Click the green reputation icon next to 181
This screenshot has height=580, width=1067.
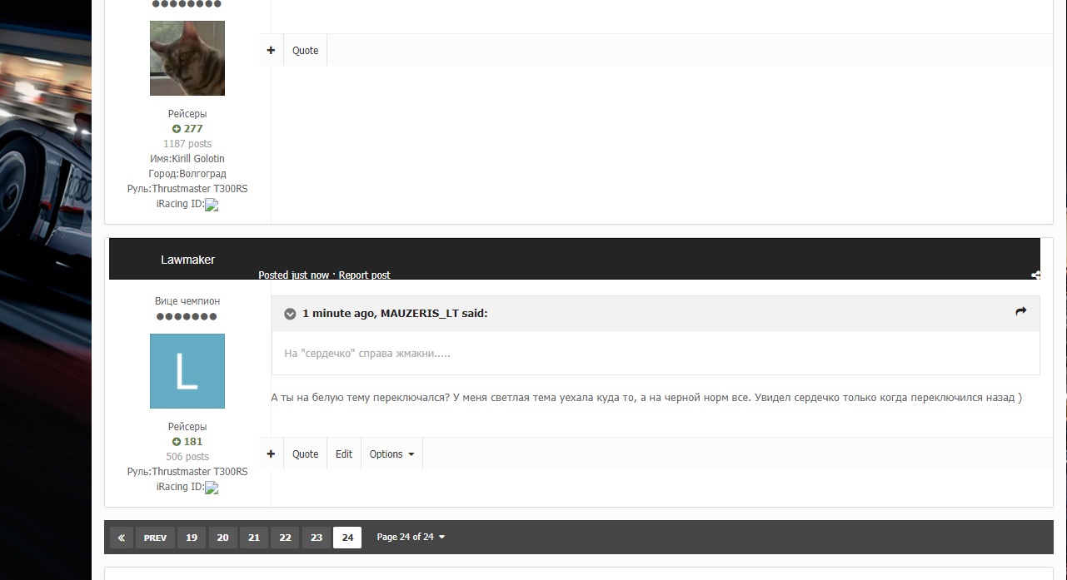(177, 442)
